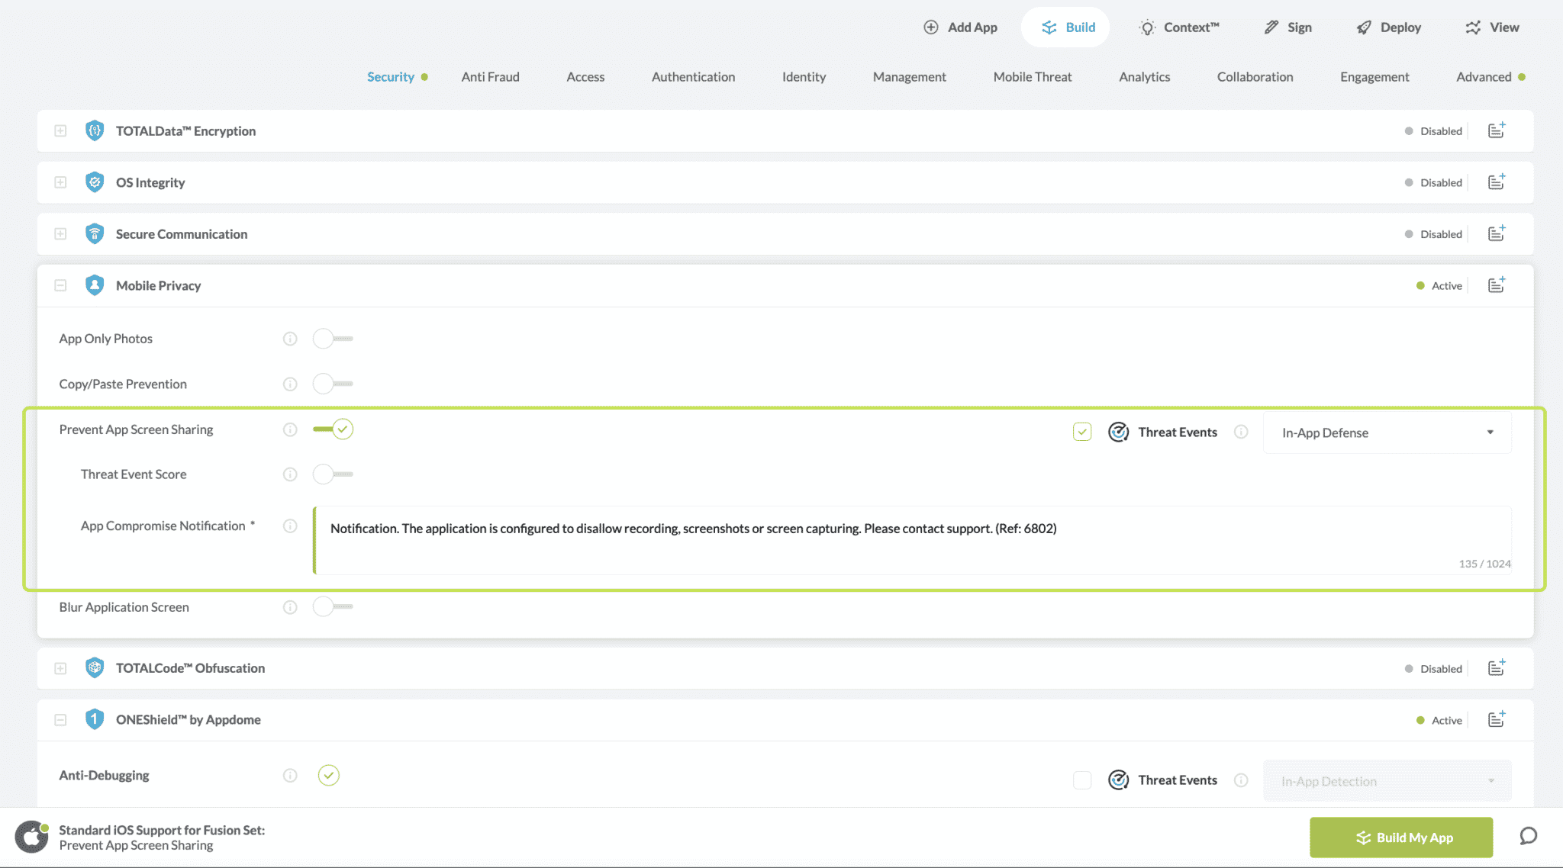Collapse the Mobile Privacy section
The width and height of the screenshot is (1563, 868).
click(x=60, y=285)
